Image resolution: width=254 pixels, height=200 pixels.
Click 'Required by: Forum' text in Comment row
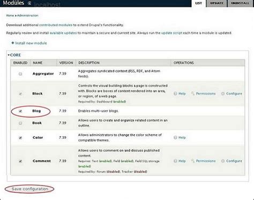[92, 172]
